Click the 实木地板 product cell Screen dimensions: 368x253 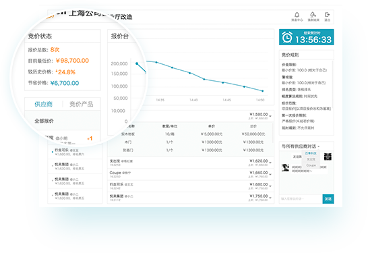tap(128, 134)
